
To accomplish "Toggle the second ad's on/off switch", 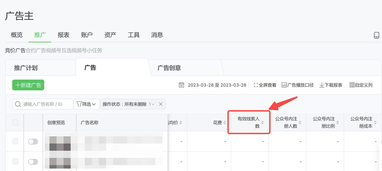I will (x=33, y=162).
